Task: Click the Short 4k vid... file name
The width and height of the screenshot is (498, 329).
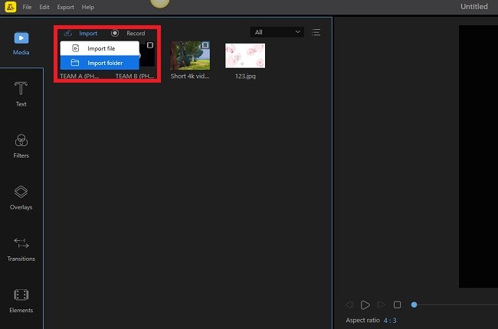Action: 190,77
